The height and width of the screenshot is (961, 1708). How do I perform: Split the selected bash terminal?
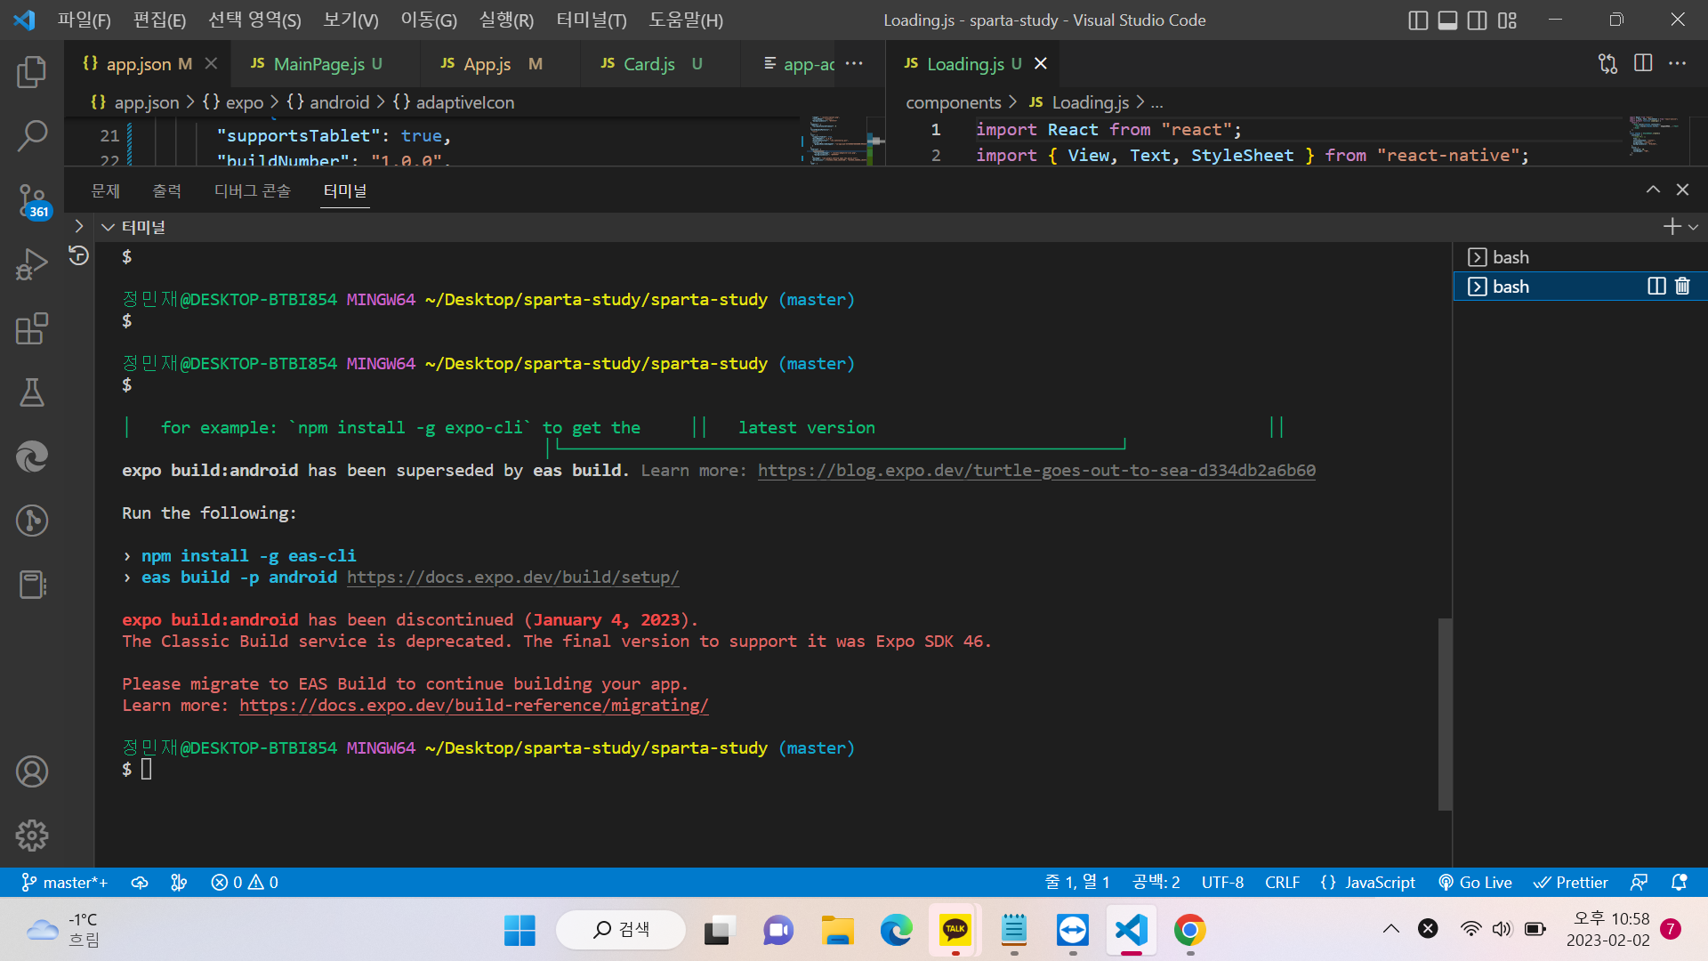pyautogui.click(x=1656, y=287)
